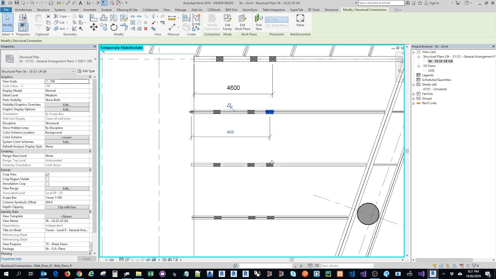This screenshot has height=279, width=496.
Task: Select the Offset tool icon
Action: 104,17
